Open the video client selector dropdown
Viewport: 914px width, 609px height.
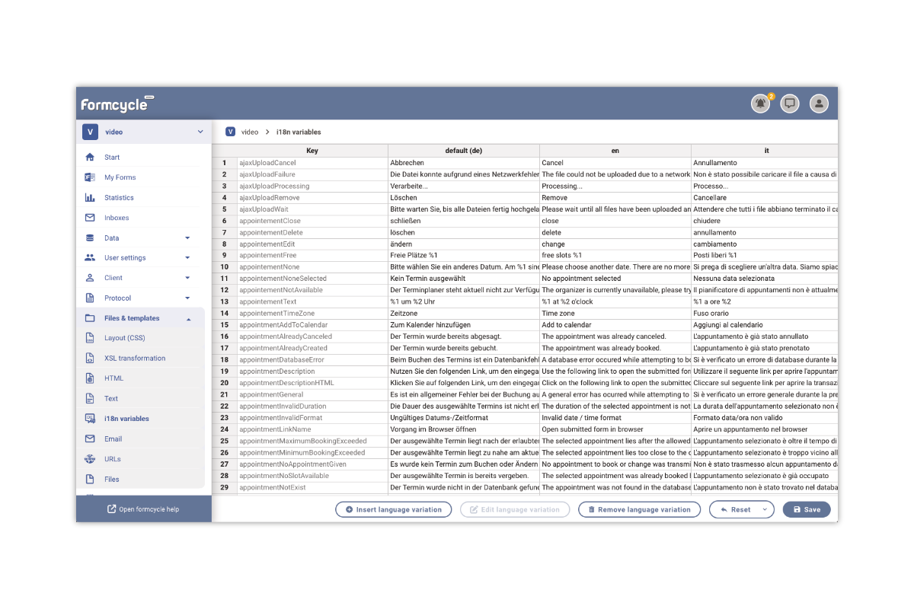[x=144, y=132]
